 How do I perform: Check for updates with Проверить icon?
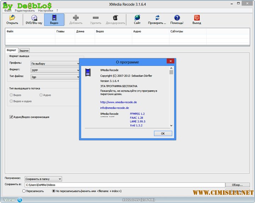(x=157, y=18)
